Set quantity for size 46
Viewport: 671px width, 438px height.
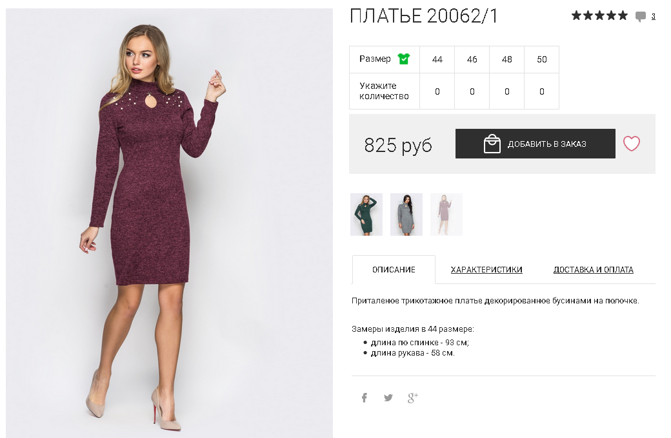(x=472, y=91)
